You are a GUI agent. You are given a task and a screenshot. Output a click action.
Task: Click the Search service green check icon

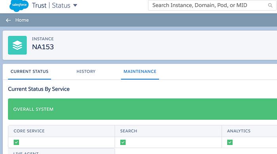pos(123,142)
